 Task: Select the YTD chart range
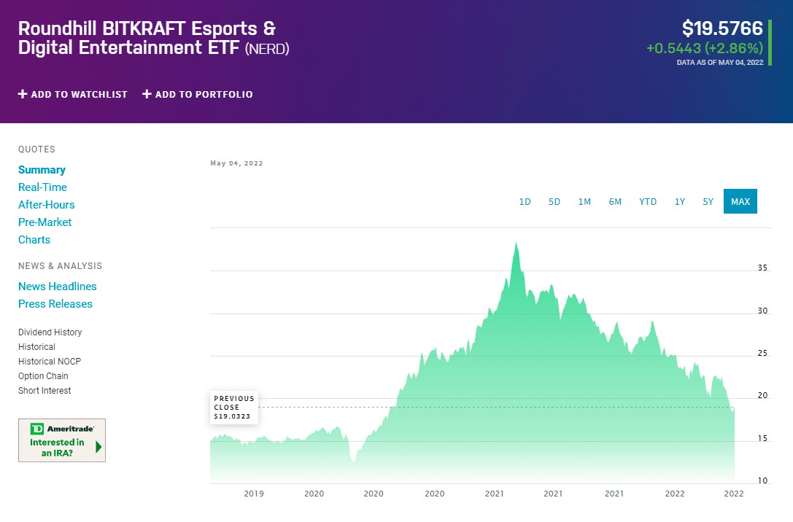[x=648, y=202]
